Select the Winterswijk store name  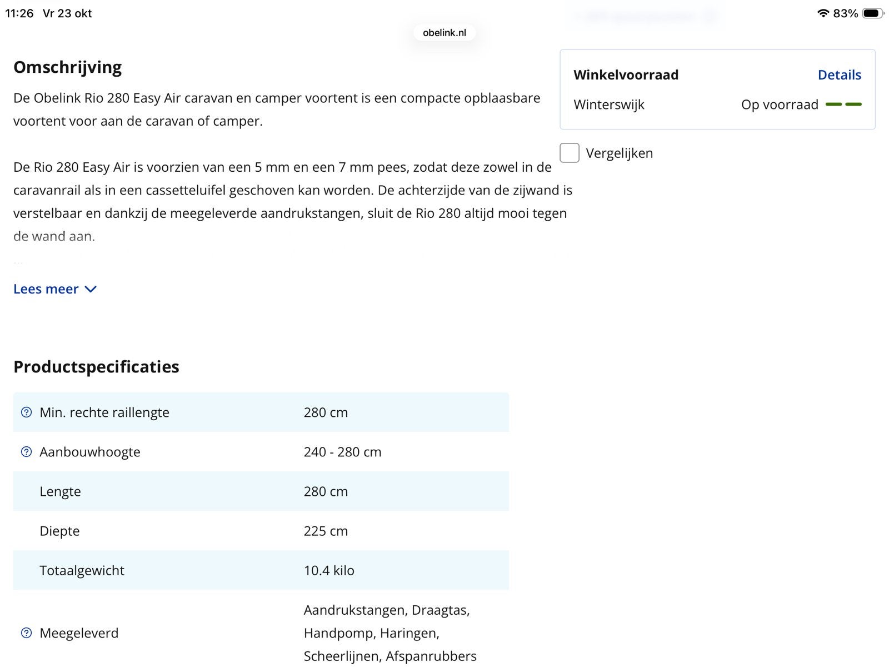(609, 104)
